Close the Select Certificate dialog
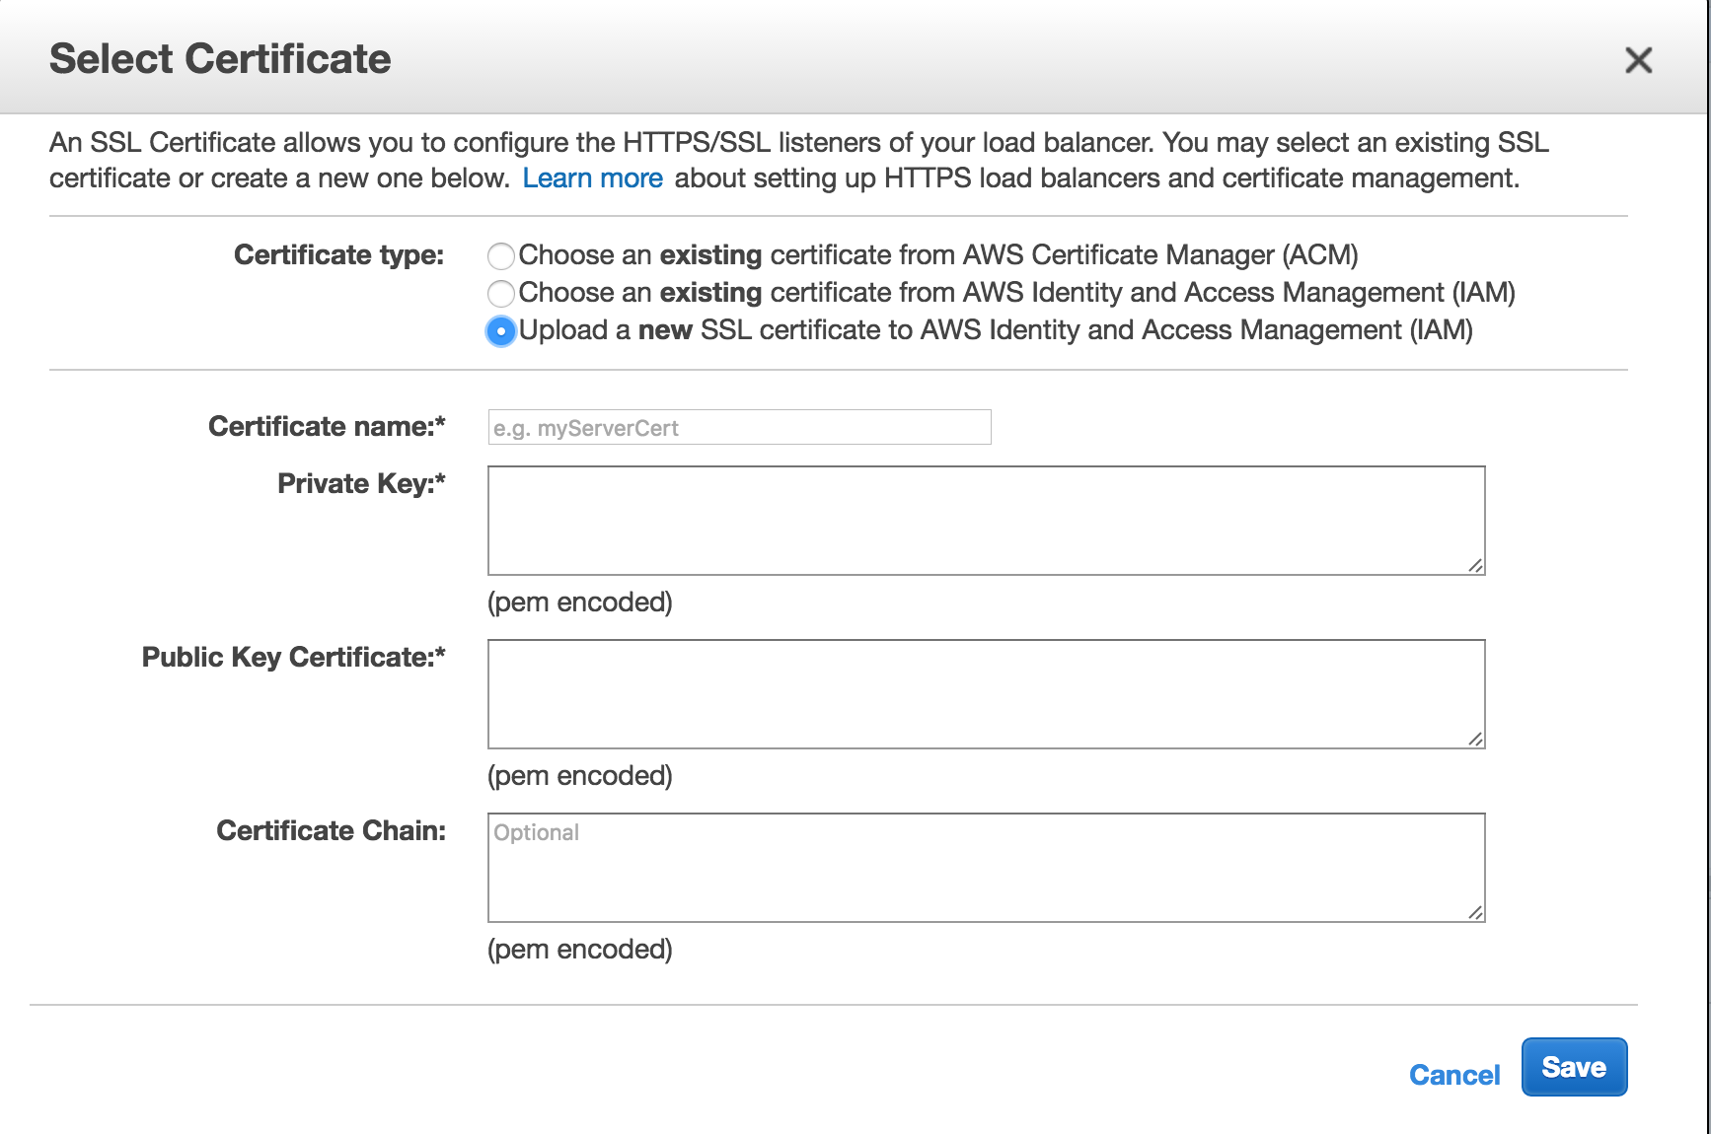 pos(1638,61)
